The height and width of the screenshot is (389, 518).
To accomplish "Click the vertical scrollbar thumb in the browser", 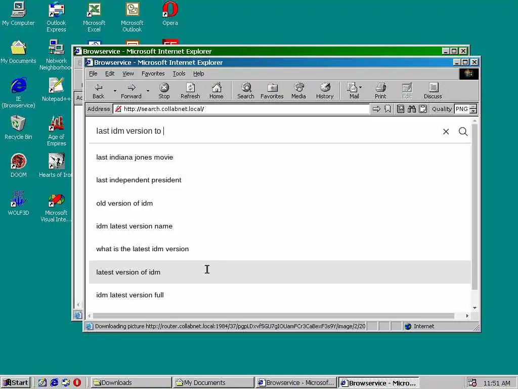I will coord(474,207).
